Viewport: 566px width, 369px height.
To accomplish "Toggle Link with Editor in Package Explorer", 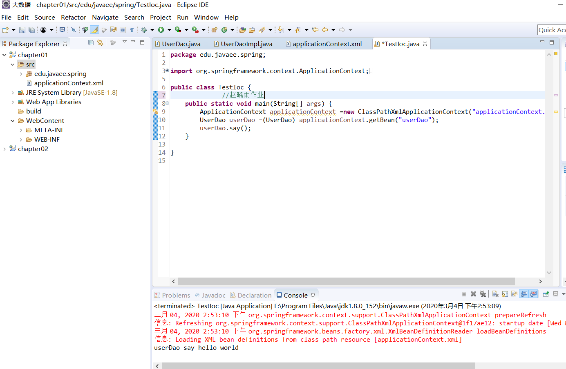I will (100, 42).
